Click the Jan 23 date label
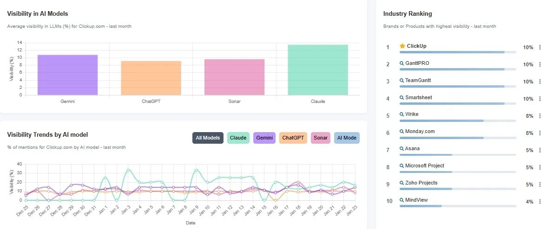 (351, 211)
